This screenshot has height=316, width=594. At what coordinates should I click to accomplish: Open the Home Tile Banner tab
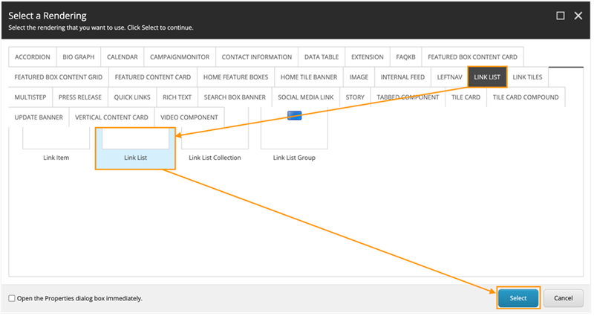click(307, 77)
